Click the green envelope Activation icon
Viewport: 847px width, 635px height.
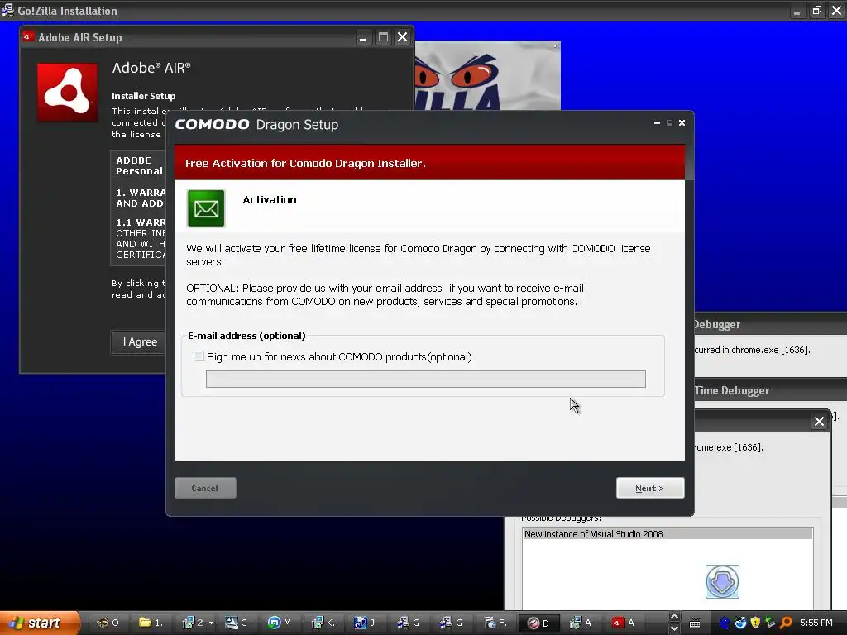[206, 208]
